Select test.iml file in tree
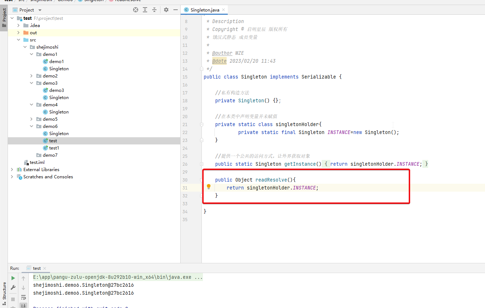The width and height of the screenshot is (485, 308). (37, 162)
